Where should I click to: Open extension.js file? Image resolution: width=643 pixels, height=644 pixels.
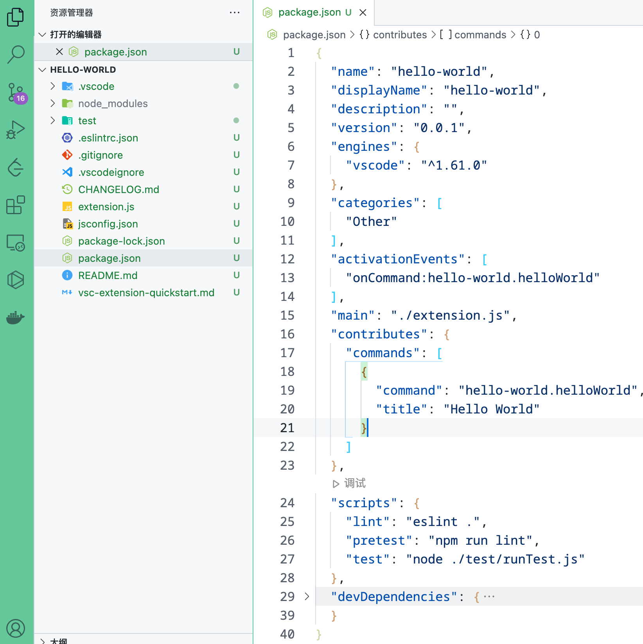click(x=144, y=206)
